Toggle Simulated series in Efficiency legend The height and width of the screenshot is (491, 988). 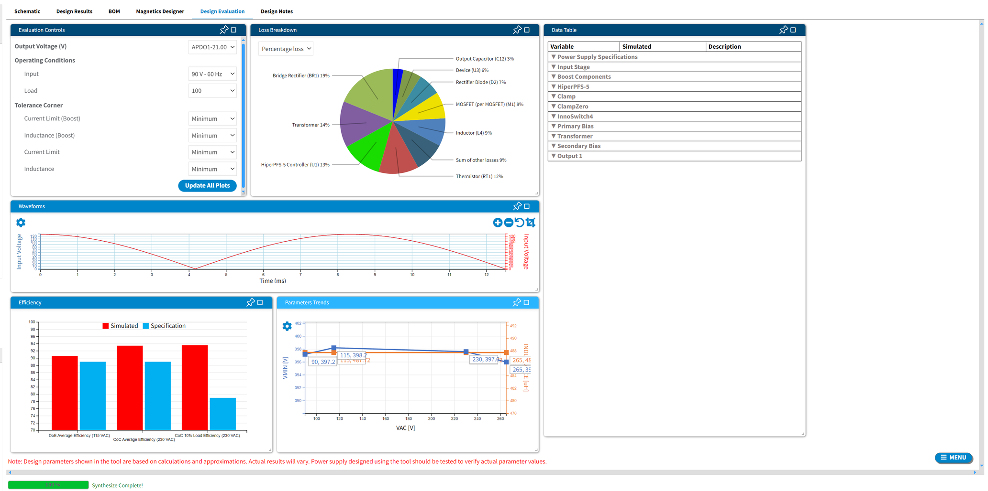(x=120, y=326)
